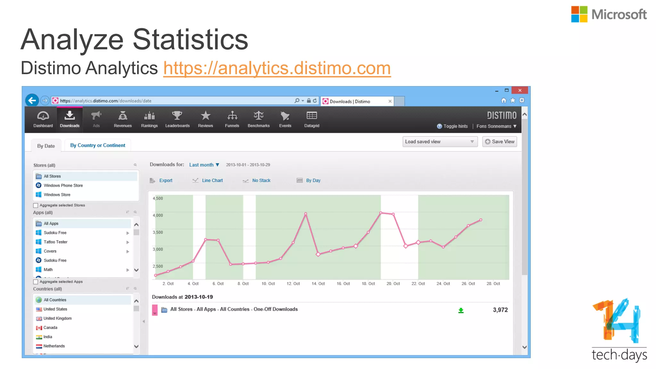The height and width of the screenshot is (369, 656).
Task: Open a new browser tab
Action: point(399,101)
